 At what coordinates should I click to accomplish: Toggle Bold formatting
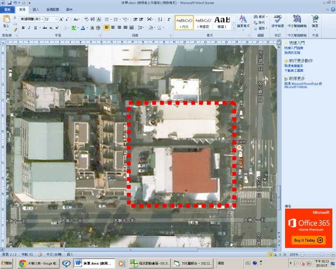click(23, 28)
